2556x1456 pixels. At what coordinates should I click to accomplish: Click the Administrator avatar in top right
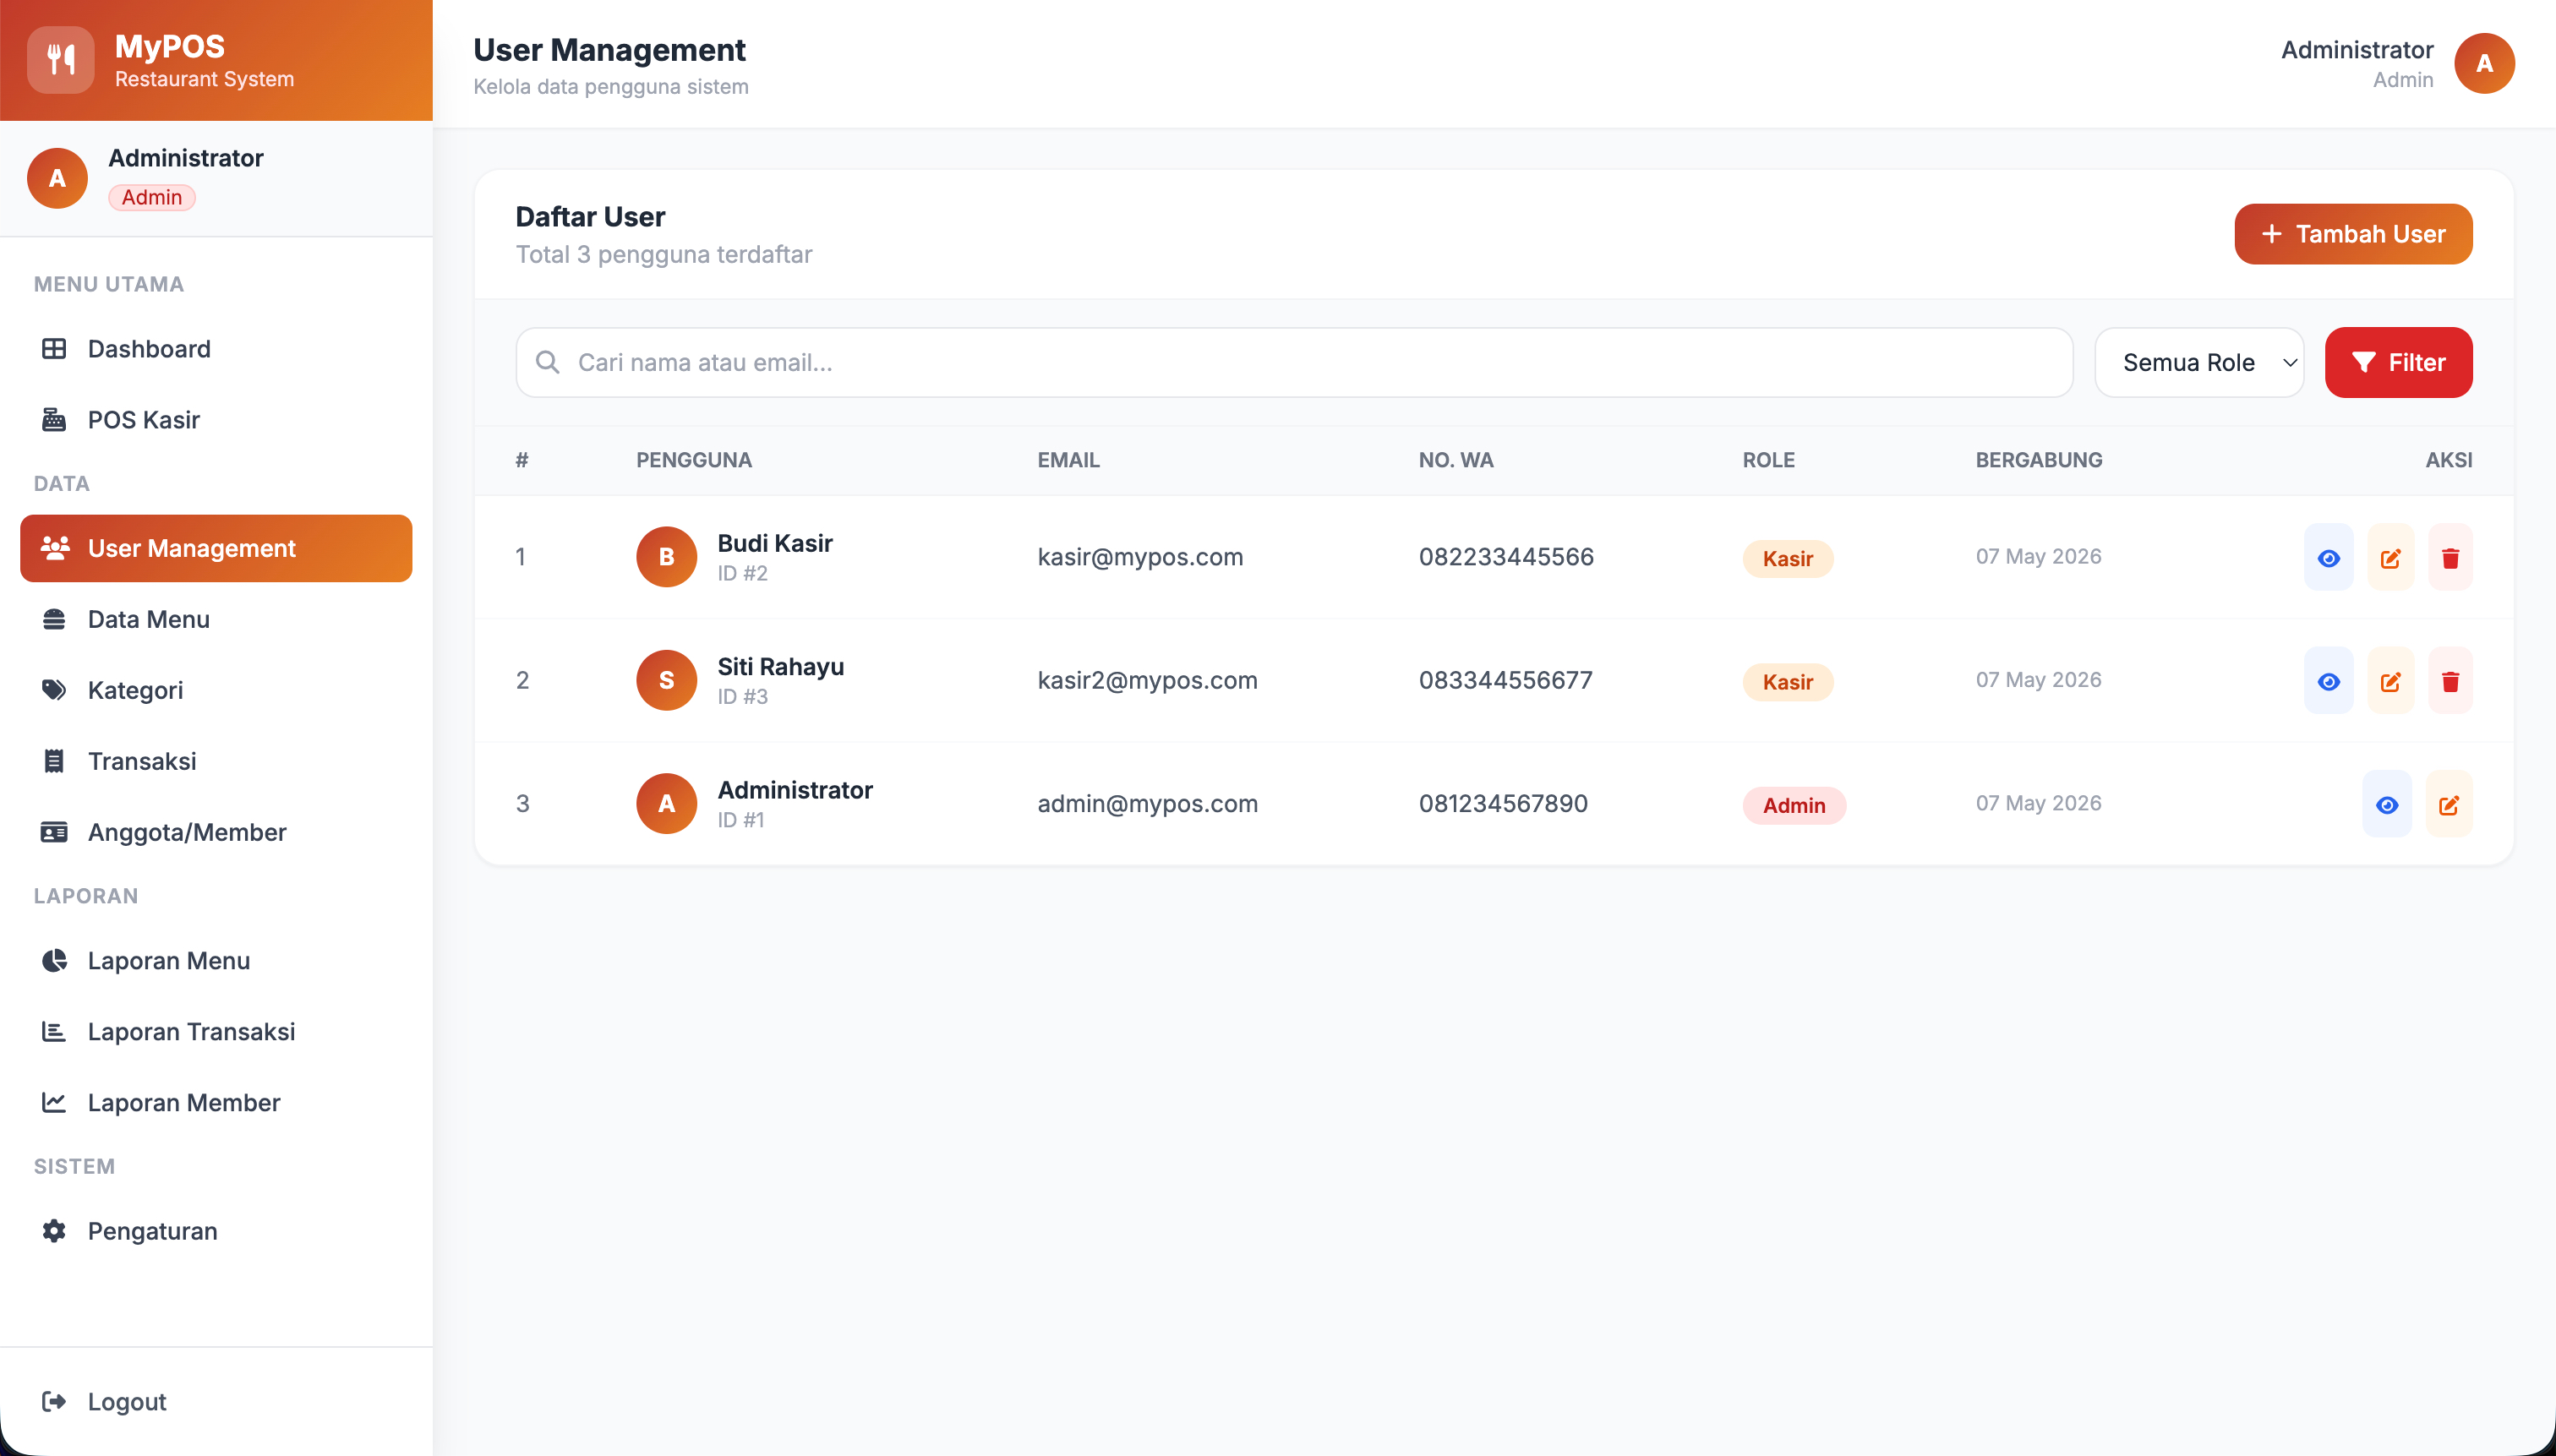click(2484, 63)
